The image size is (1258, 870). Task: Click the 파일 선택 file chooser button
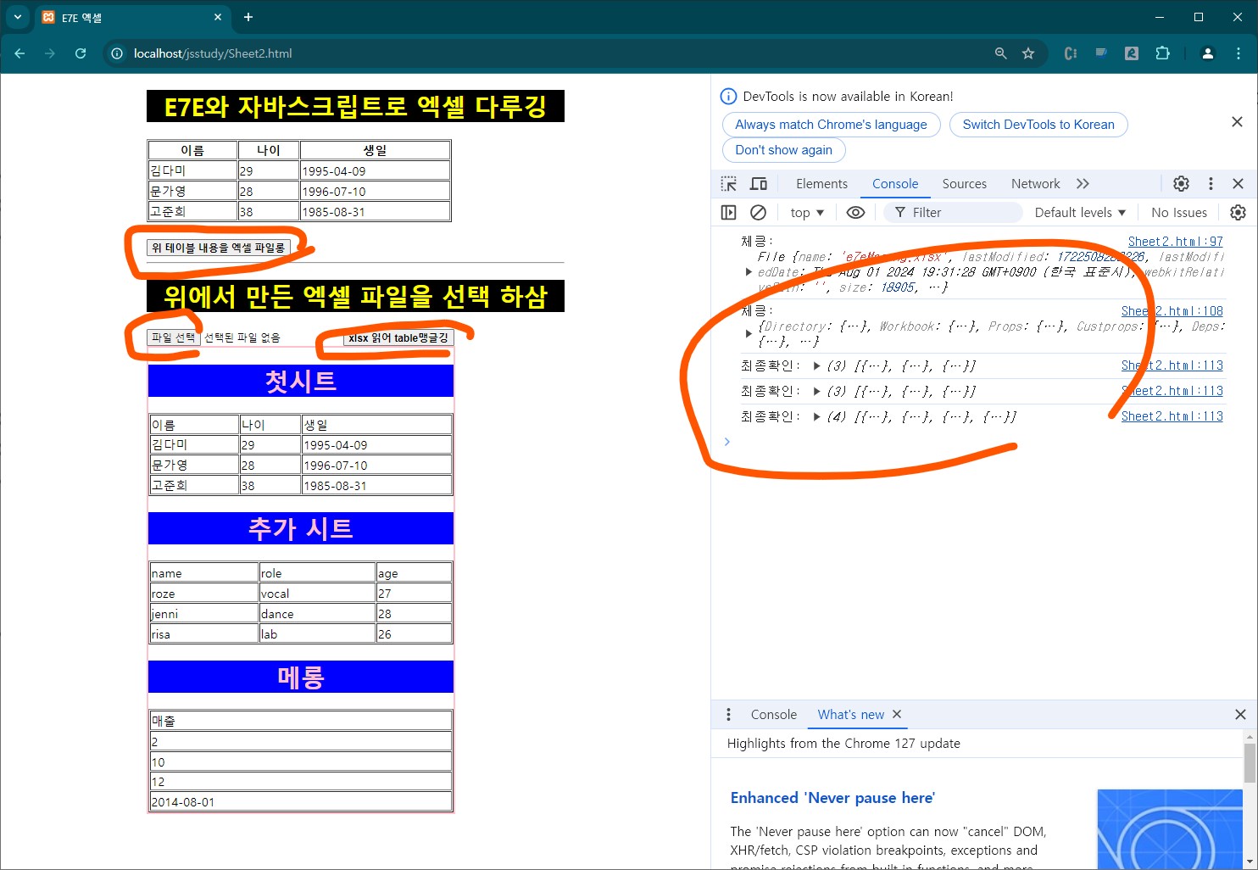coord(174,337)
